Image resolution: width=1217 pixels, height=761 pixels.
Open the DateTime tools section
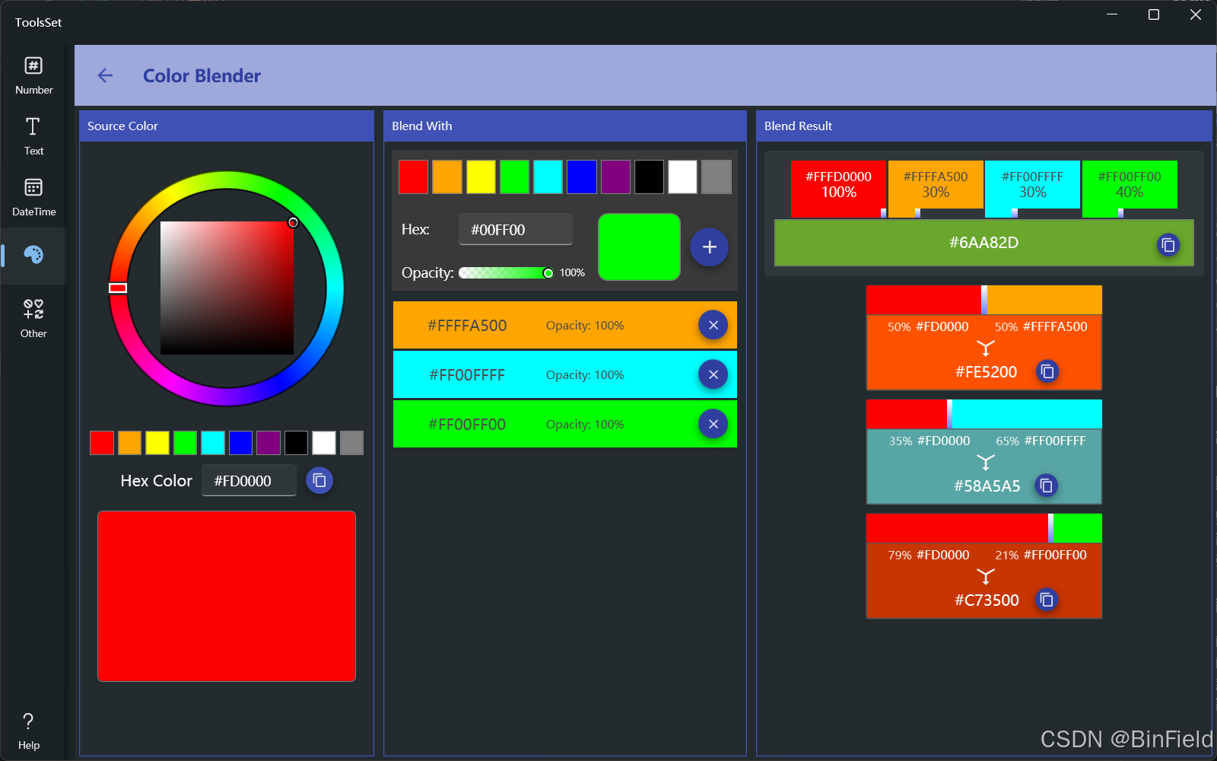(x=33, y=197)
